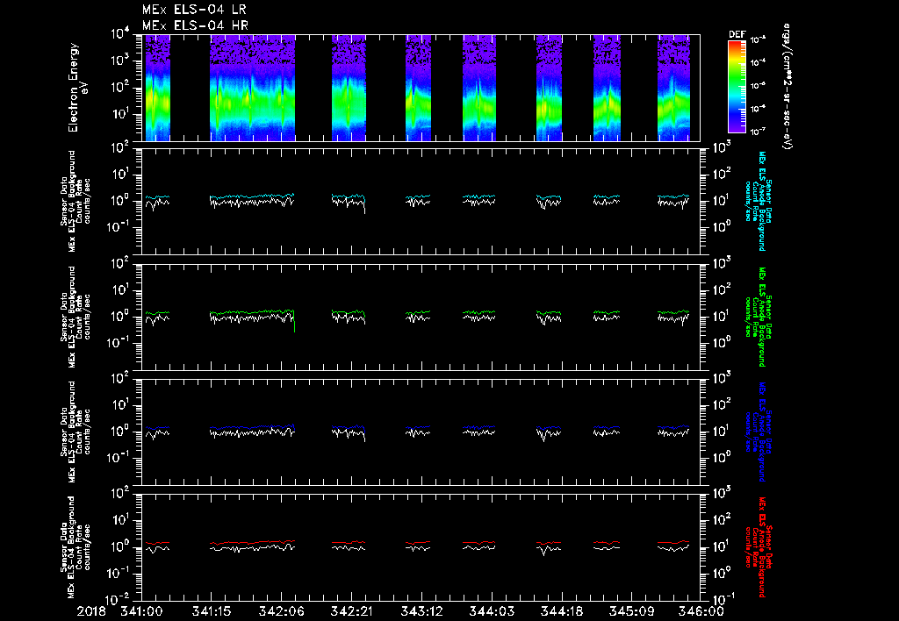The height and width of the screenshot is (621, 899).
Task: Click the last spectrogram segment near 346:00
Action: pyautogui.click(x=673, y=88)
